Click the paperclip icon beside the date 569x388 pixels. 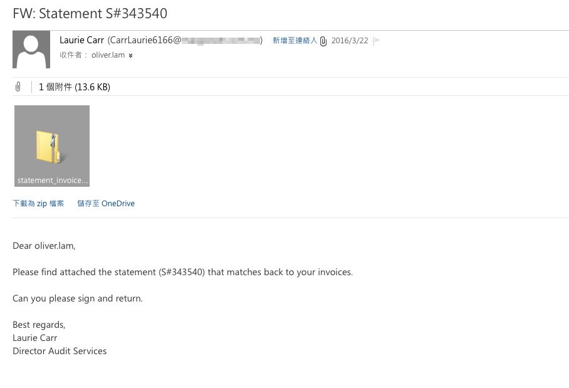click(x=323, y=41)
